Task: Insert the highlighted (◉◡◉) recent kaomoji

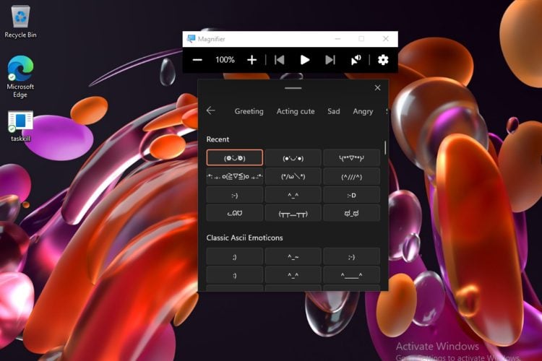Action: 235,158
